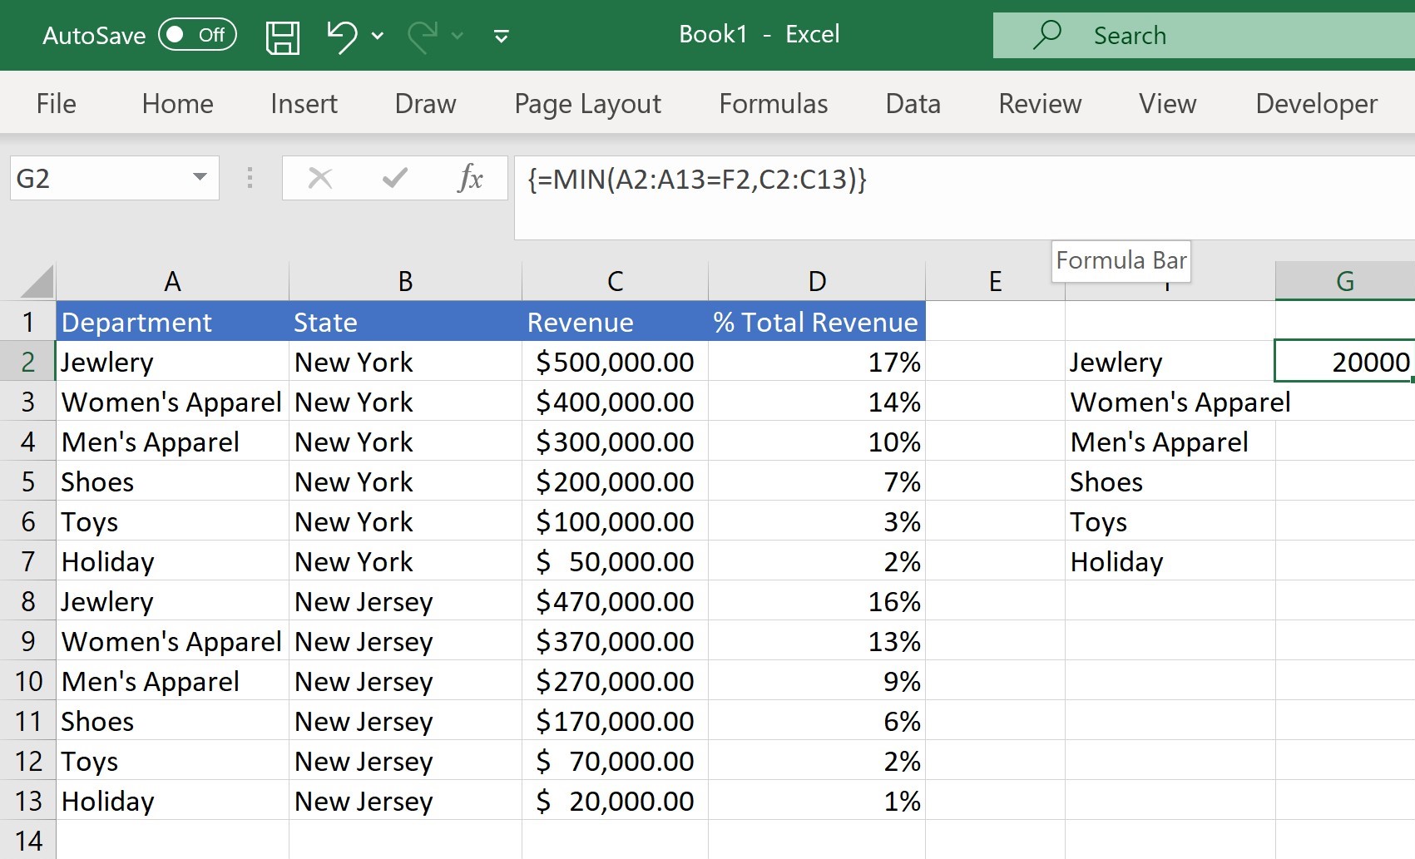Select column E header
The height and width of the screenshot is (859, 1415).
point(995,282)
